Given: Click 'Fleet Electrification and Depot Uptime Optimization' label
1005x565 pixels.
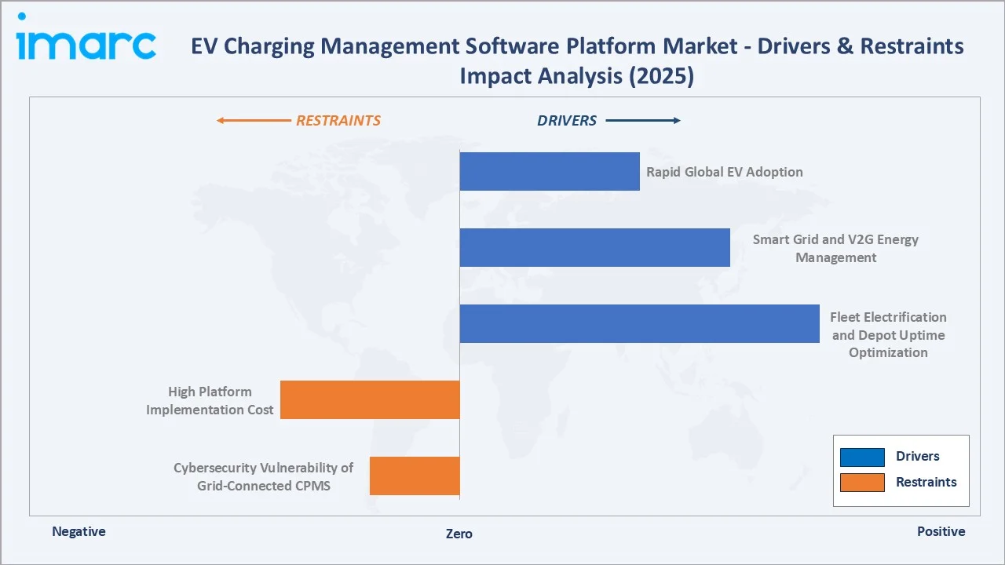Looking at the screenshot, I should (x=888, y=335).
